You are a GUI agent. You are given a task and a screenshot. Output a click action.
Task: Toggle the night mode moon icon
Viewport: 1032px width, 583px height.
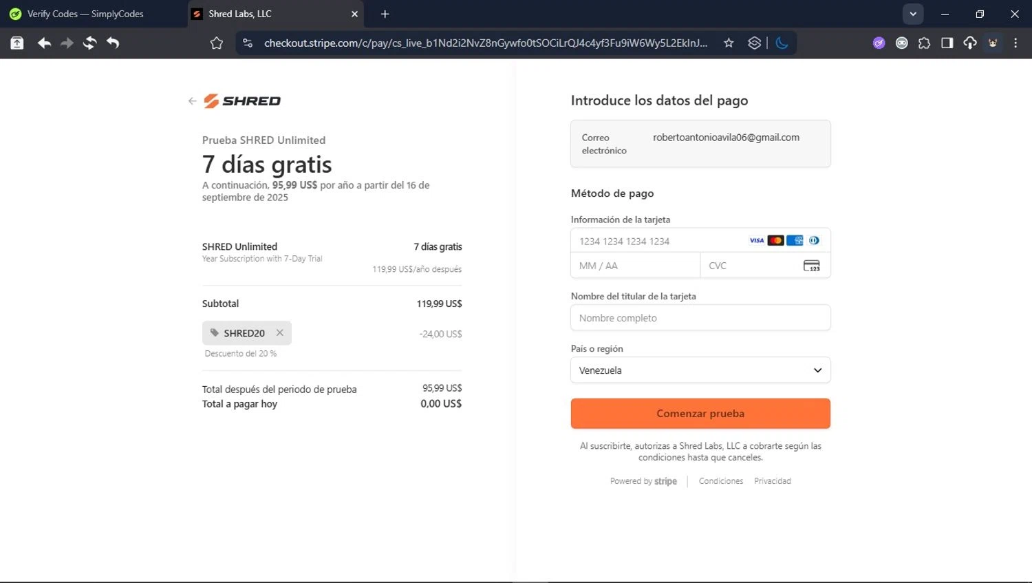782,43
